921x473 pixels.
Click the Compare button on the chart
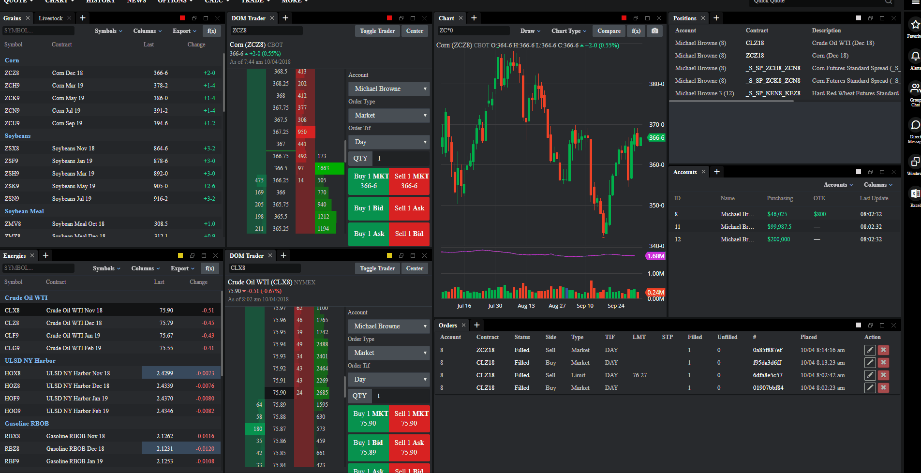pyautogui.click(x=609, y=31)
